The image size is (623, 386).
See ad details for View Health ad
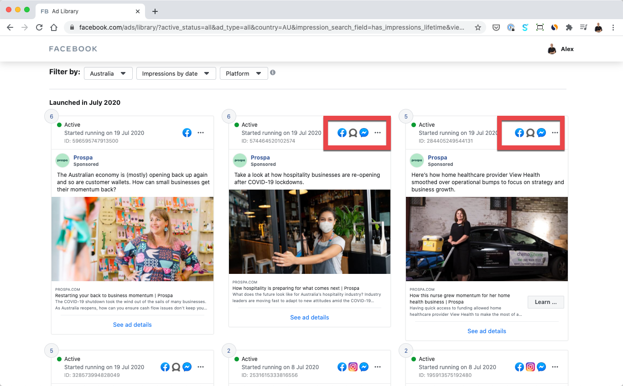[x=487, y=331]
